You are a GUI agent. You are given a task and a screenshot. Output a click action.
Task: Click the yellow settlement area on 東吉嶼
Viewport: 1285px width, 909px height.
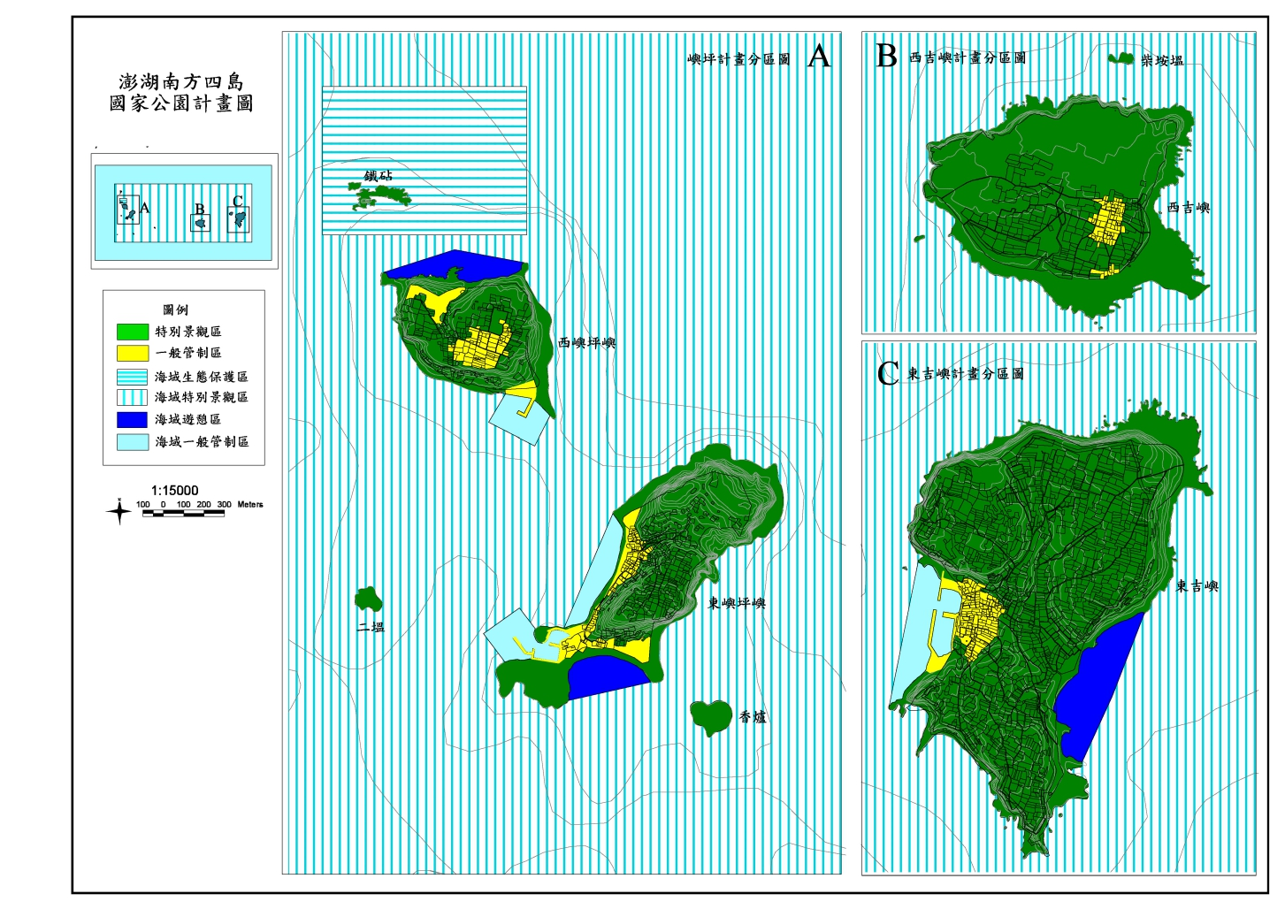979,616
